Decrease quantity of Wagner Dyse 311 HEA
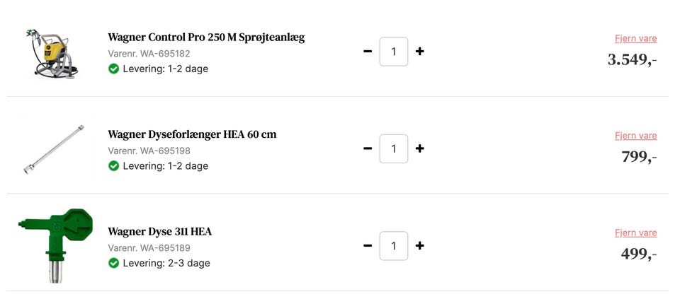 [x=368, y=246]
